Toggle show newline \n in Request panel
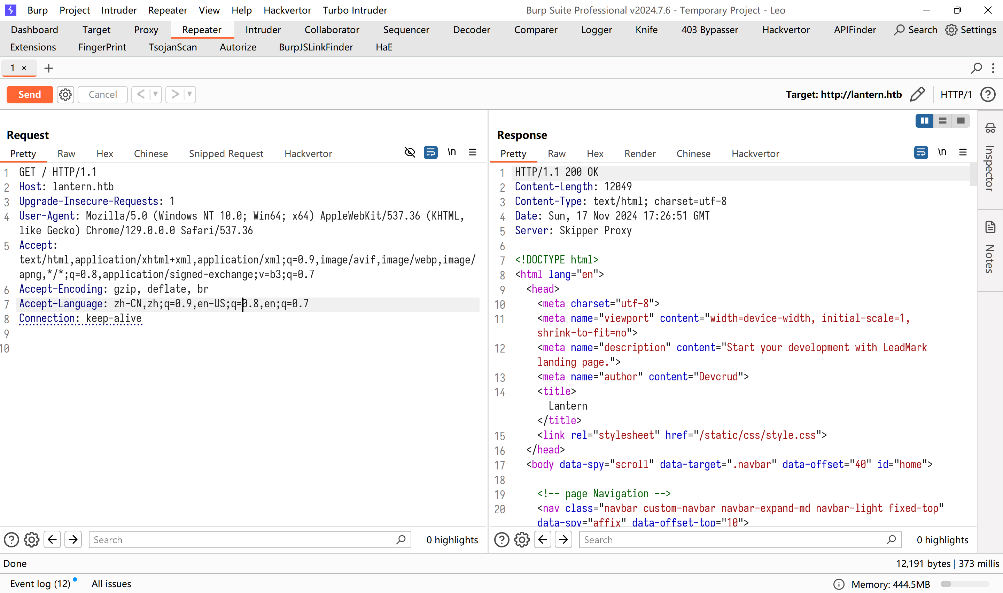Screen dimensions: 1003x593 tap(452, 152)
